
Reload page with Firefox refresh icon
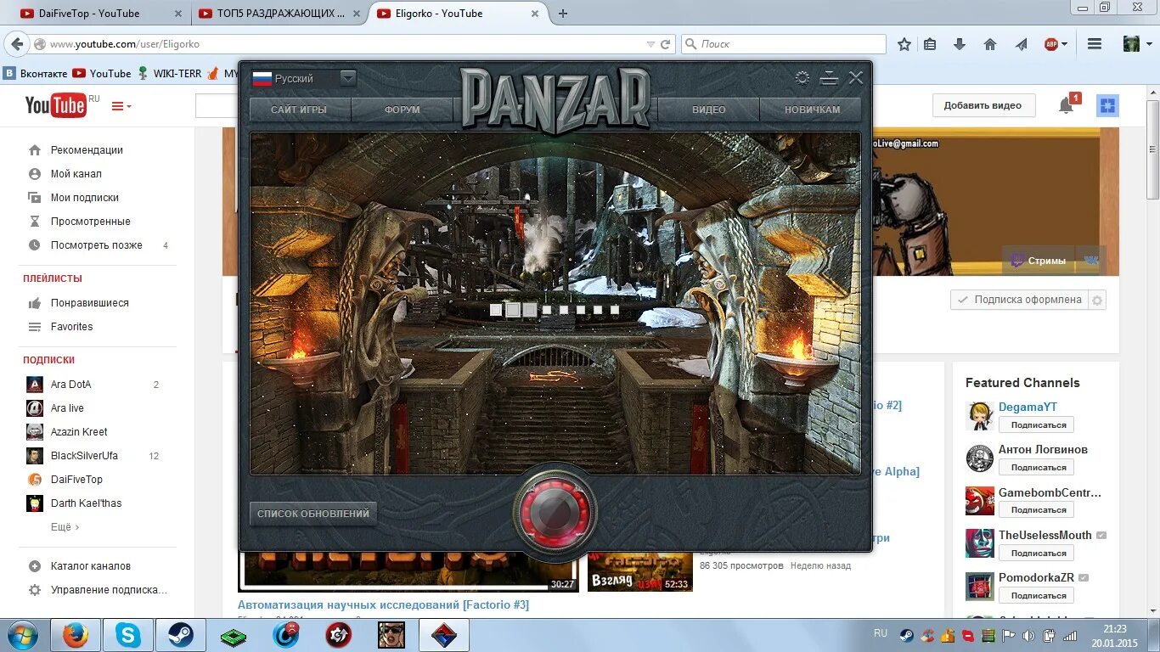point(666,44)
